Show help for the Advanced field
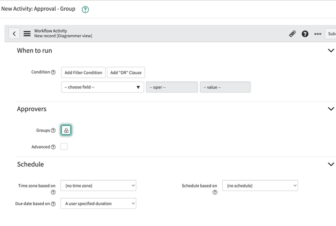This screenshot has width=336, height=226. pos(53,147)
